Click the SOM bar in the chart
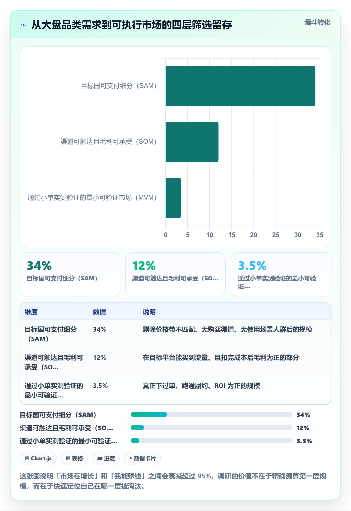Viewport: 351px width, 511px height. [192, 142]
